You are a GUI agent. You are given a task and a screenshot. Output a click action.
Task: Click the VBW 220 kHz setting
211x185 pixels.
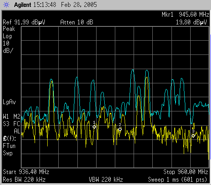[x=106, y=180]
